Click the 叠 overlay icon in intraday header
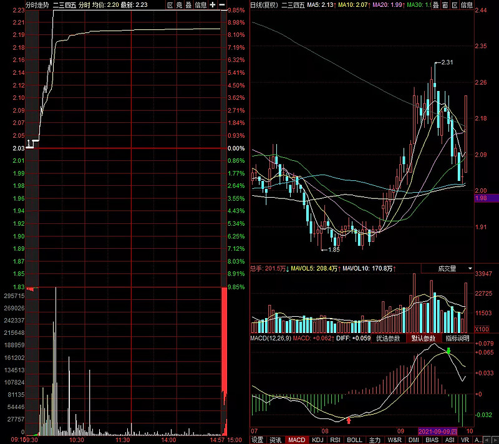 188,5
